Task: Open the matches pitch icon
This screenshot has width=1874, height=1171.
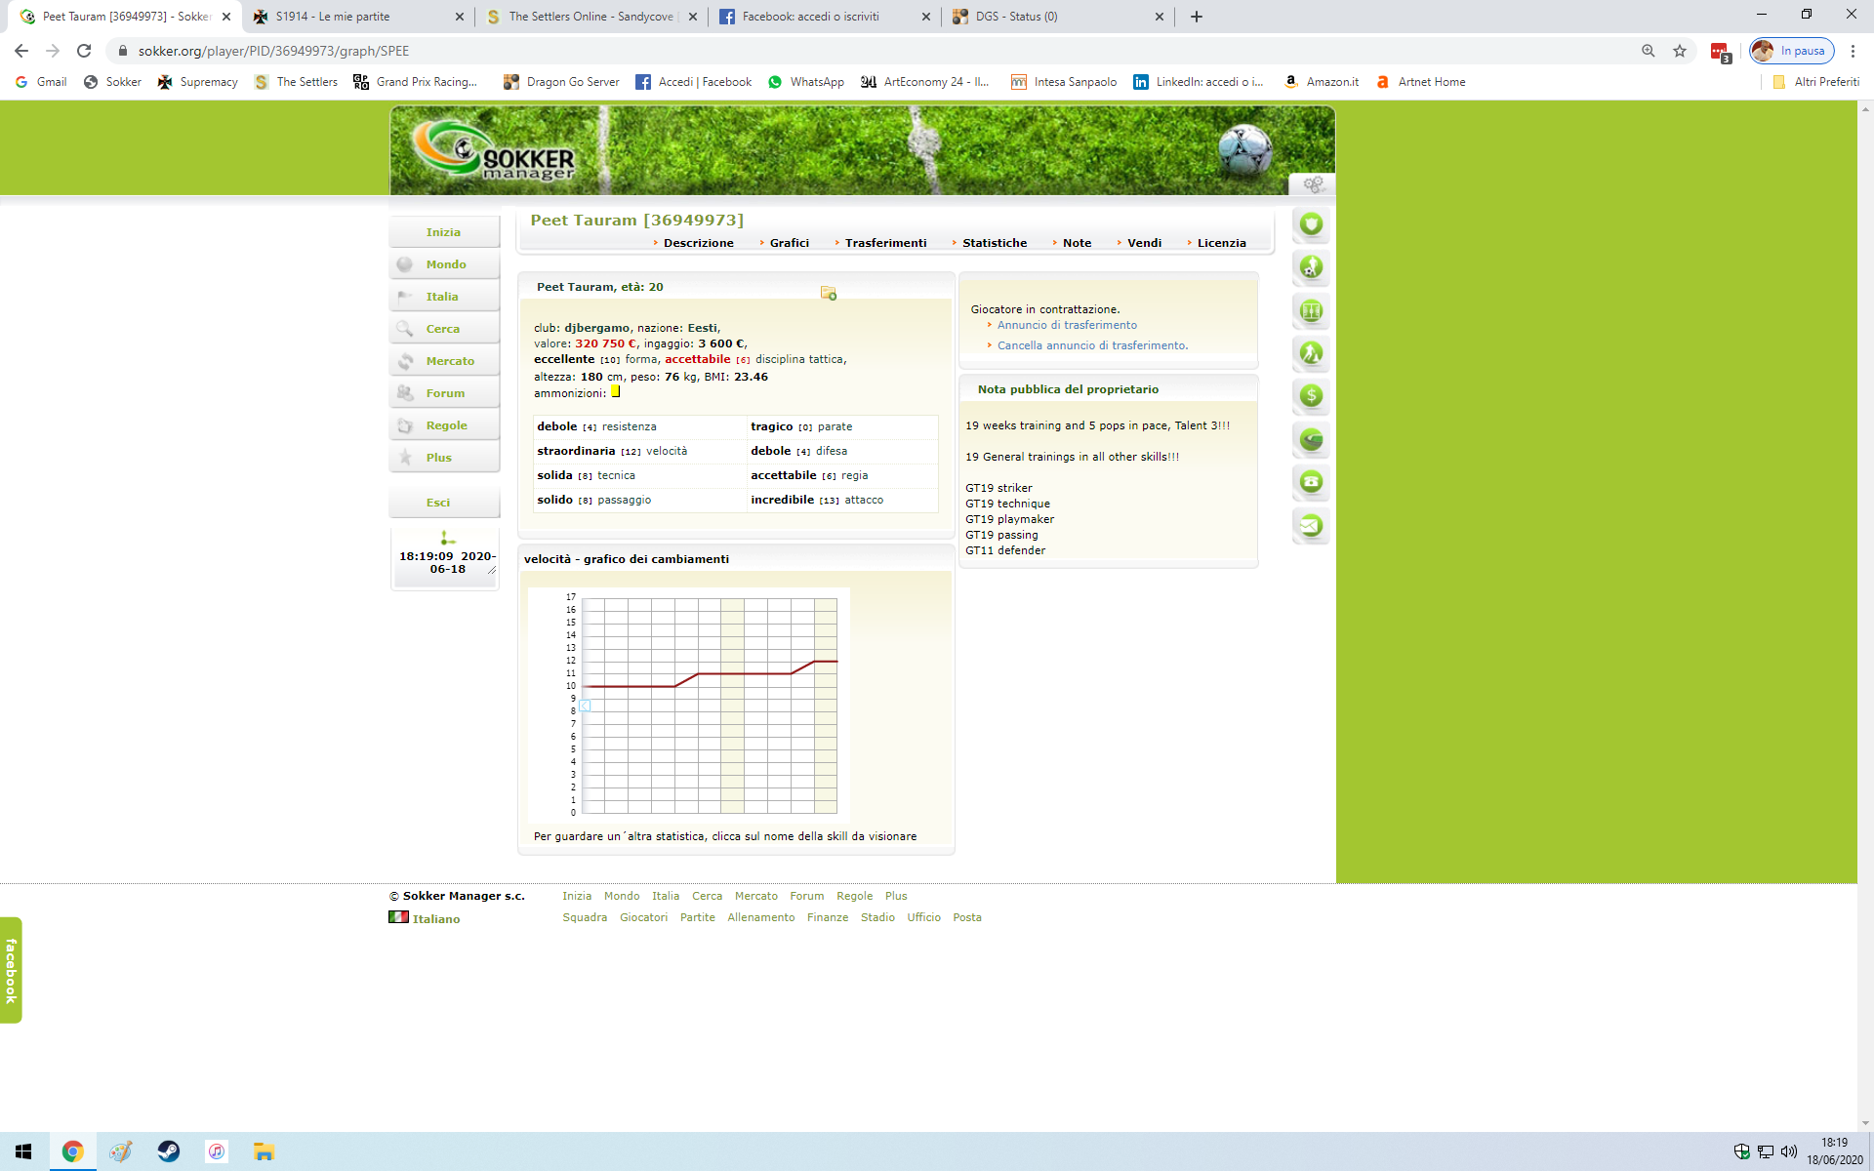Action: click(x=1311, y=310)
